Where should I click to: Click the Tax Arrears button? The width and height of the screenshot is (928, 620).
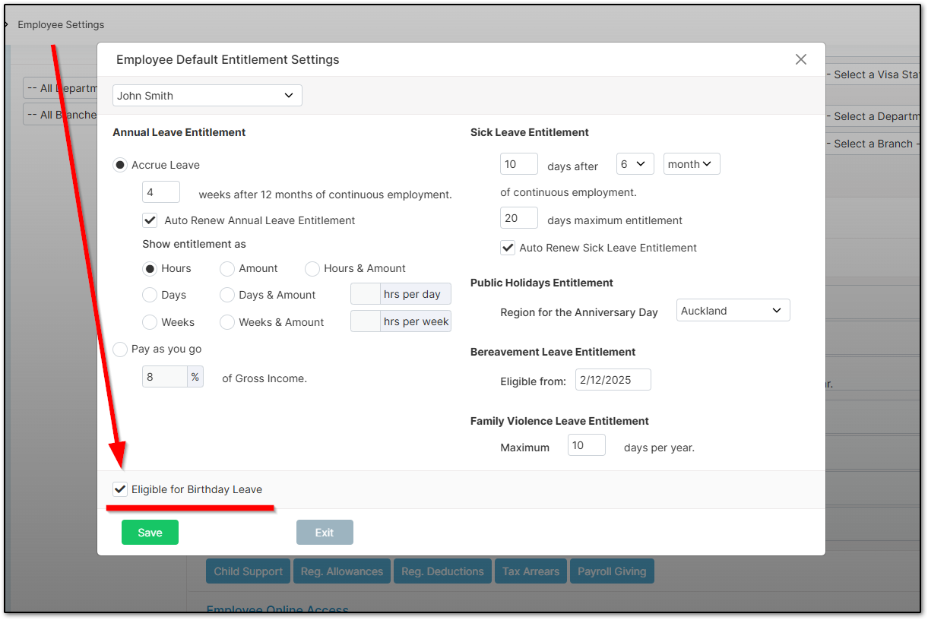(x=531, y=571)
